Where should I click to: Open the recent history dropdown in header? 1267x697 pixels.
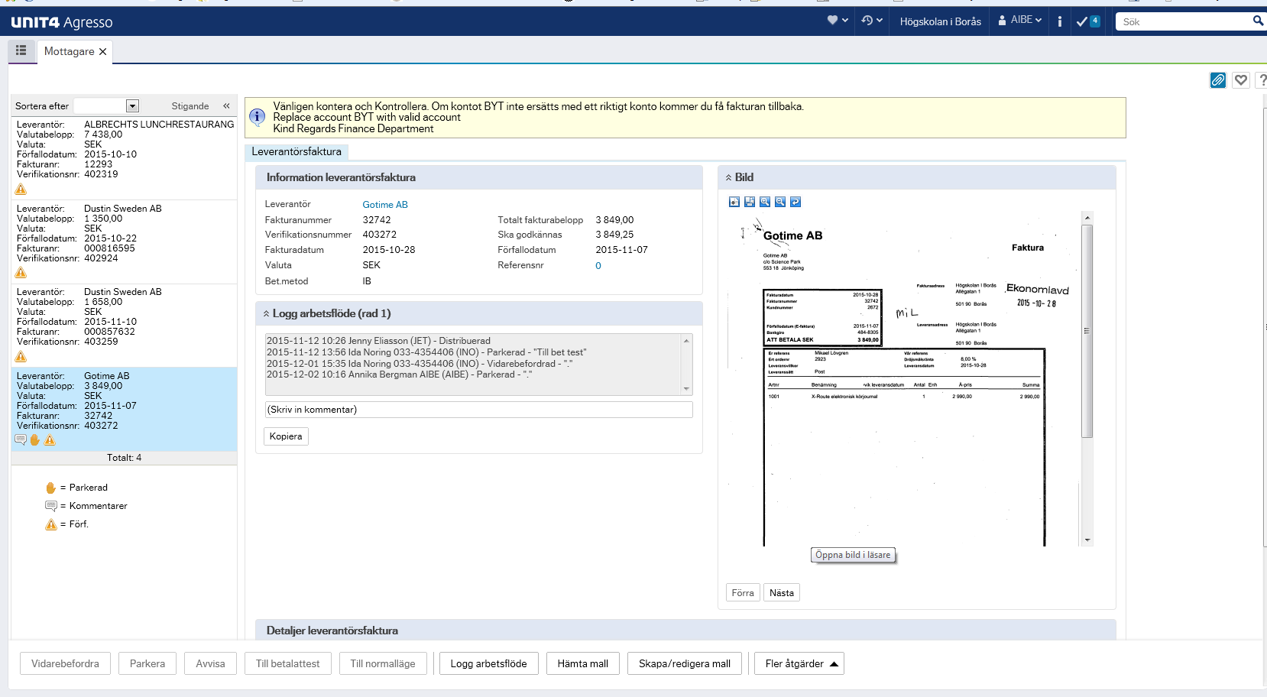872,21
